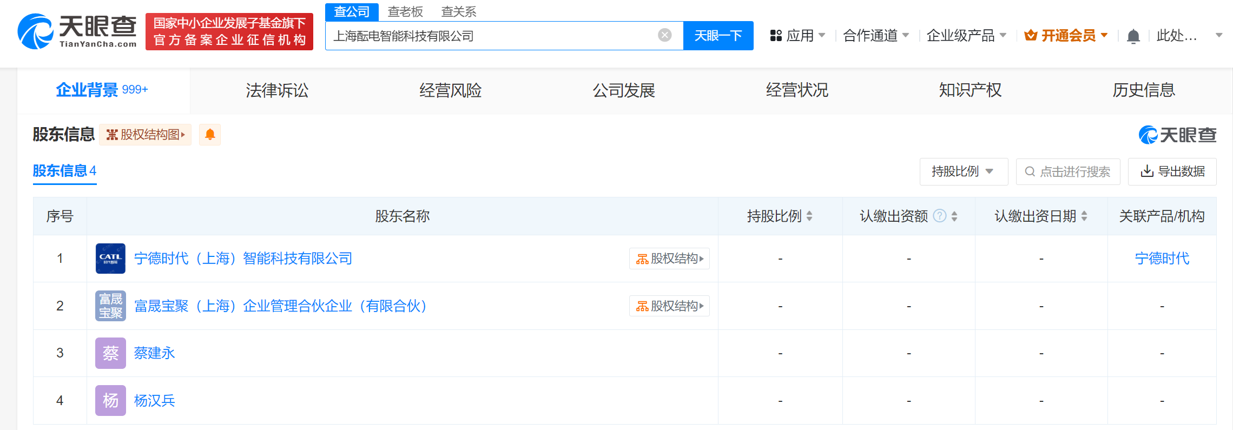
Task: Click the 认缴出资额 help question icon
Action: (x=940, y=216)
